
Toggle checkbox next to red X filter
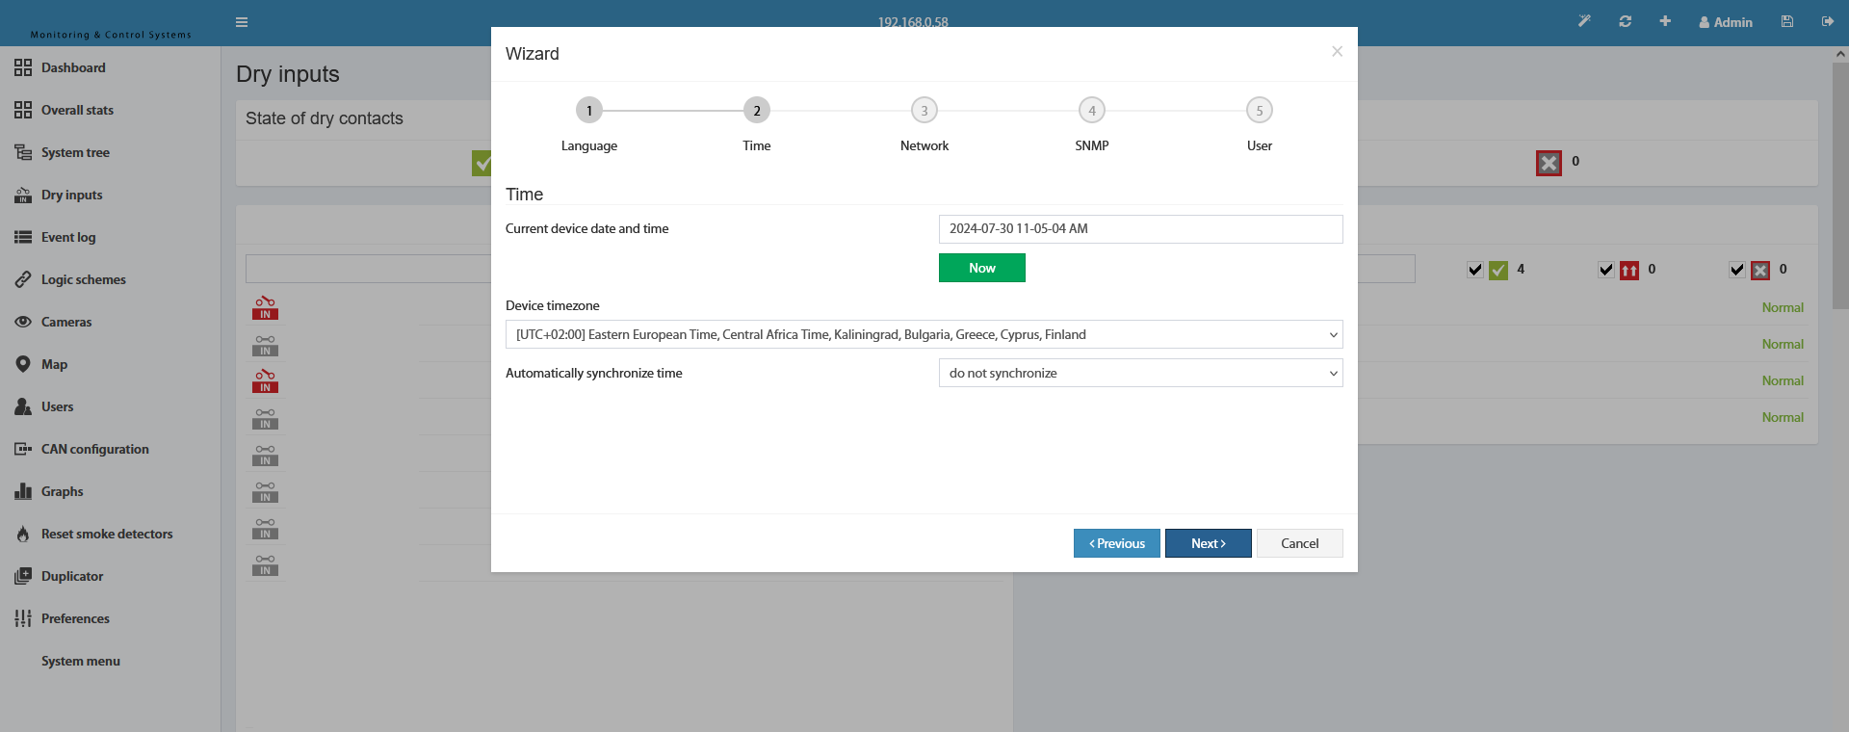click(x=1736, y=270)
